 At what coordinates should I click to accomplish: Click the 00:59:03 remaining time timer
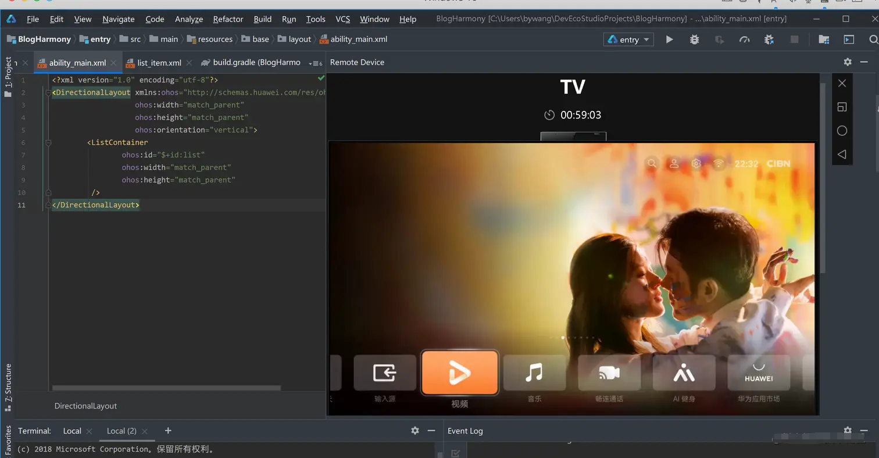pos(573,115)
